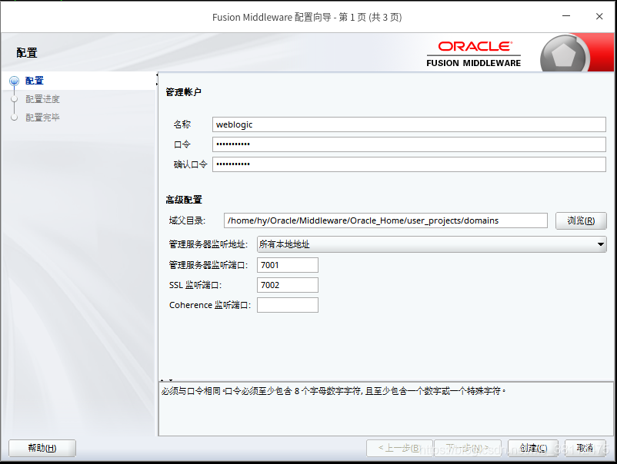The width and height of the screenshot is (617, 464).
Task: Click the SSL port field showing 7002
Action: click(x=288, y=285)
